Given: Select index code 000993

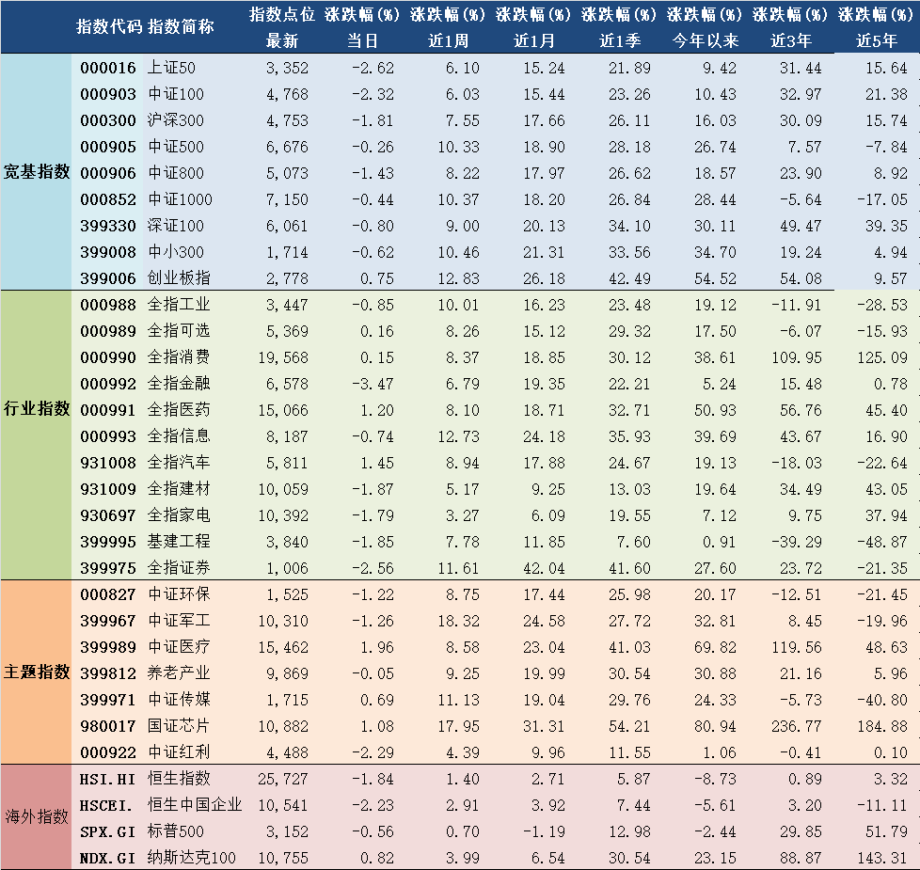Looking at the screenshot, I should tap(108, 436).
